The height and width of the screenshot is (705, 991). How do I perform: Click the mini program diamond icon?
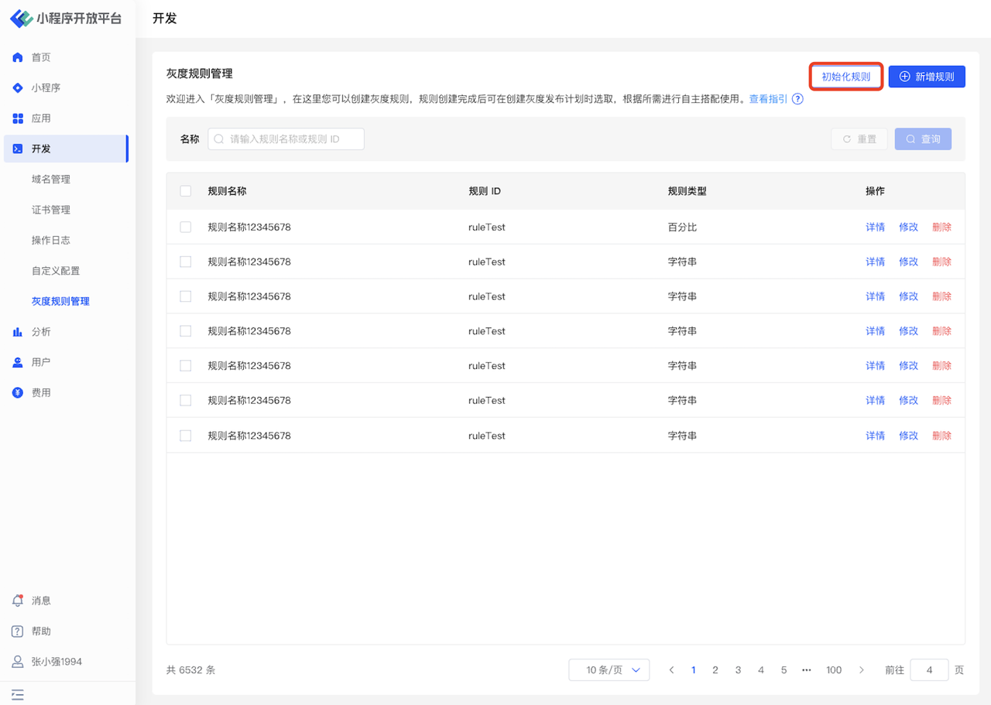tap(18, 88)
